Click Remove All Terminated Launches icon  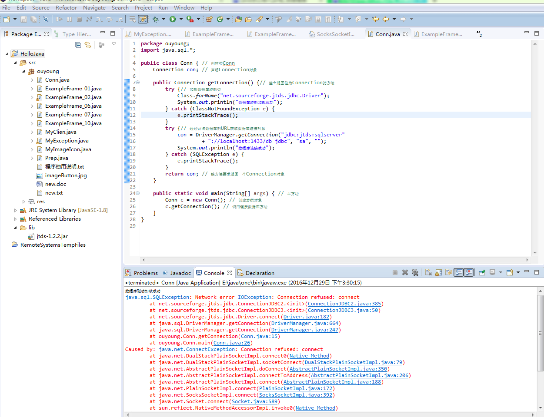pos(415,272)
